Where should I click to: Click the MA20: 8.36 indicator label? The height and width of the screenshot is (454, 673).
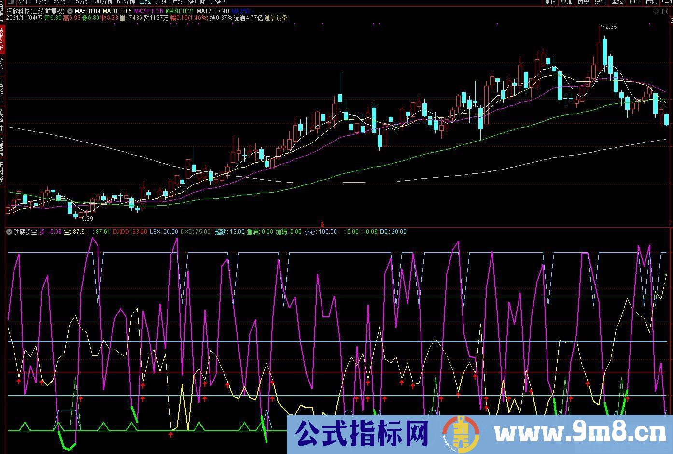pos(148,11)
